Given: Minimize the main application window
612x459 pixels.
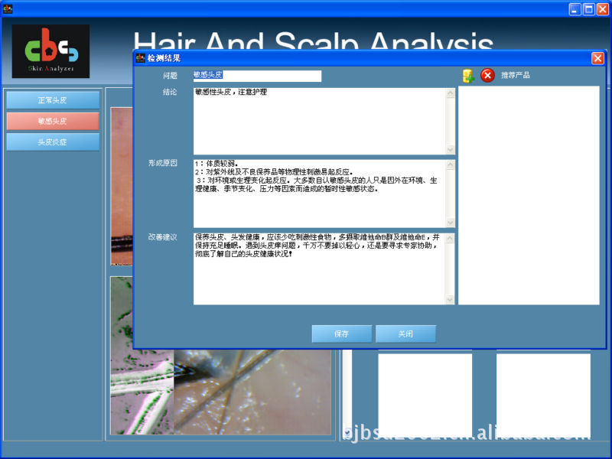Looking at the screenshot, I should pyautogui.click(x=575, y=9).
